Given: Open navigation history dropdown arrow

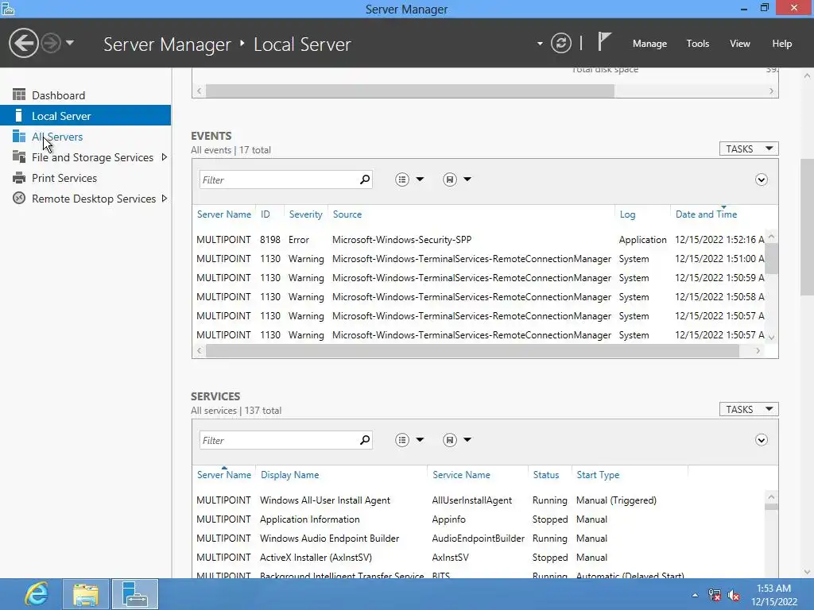Looking at the screenshot, I should (x=70, y=43).
